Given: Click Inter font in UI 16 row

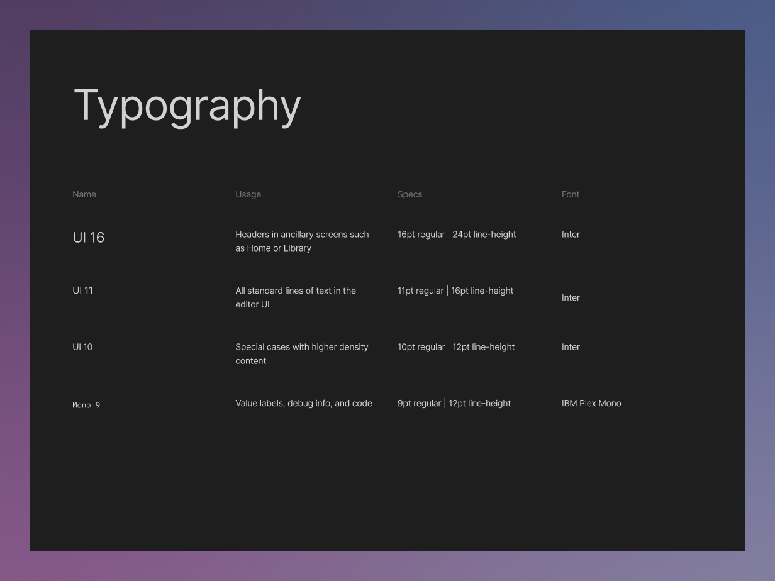Looking at the screenshot, I should point(571,235).
